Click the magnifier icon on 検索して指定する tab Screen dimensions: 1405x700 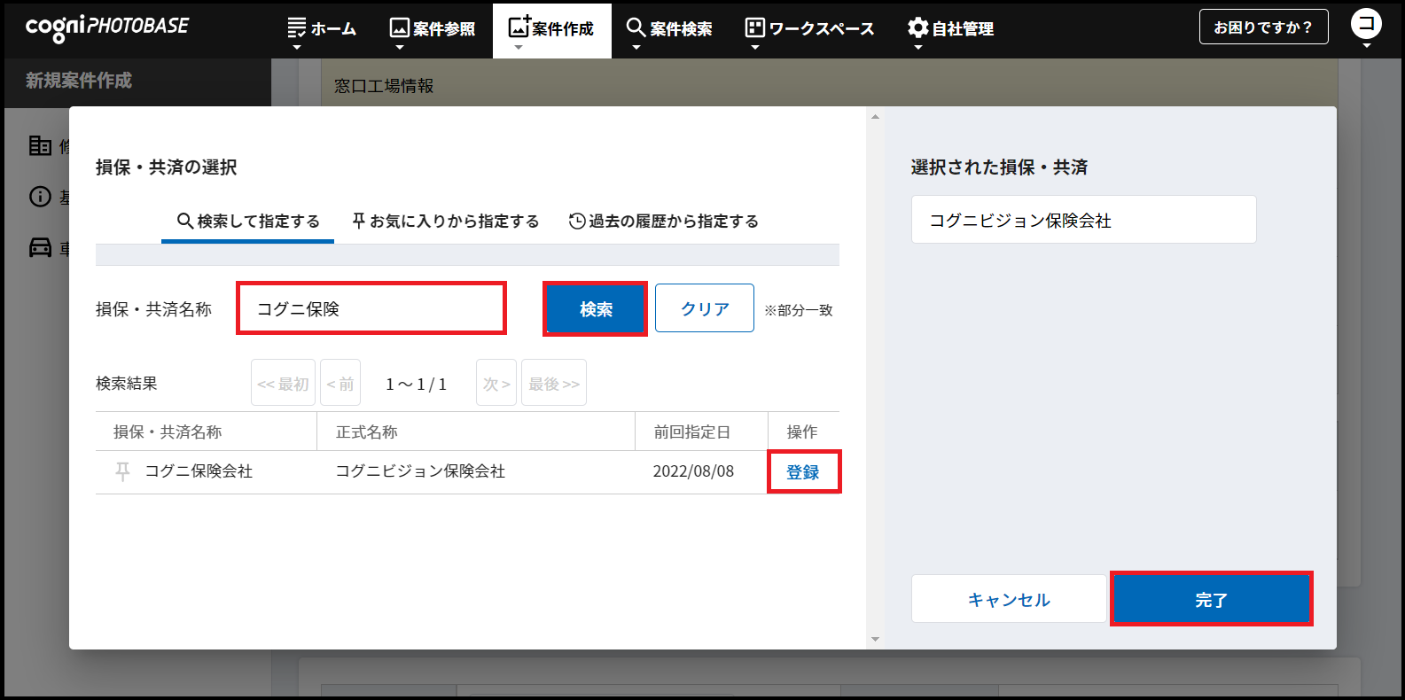click(185, 221)
